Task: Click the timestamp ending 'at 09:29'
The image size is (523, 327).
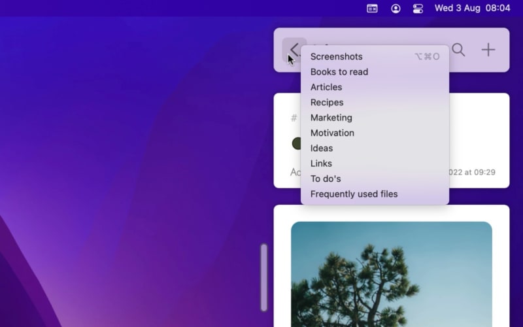Action: click(x=472, y=172)
